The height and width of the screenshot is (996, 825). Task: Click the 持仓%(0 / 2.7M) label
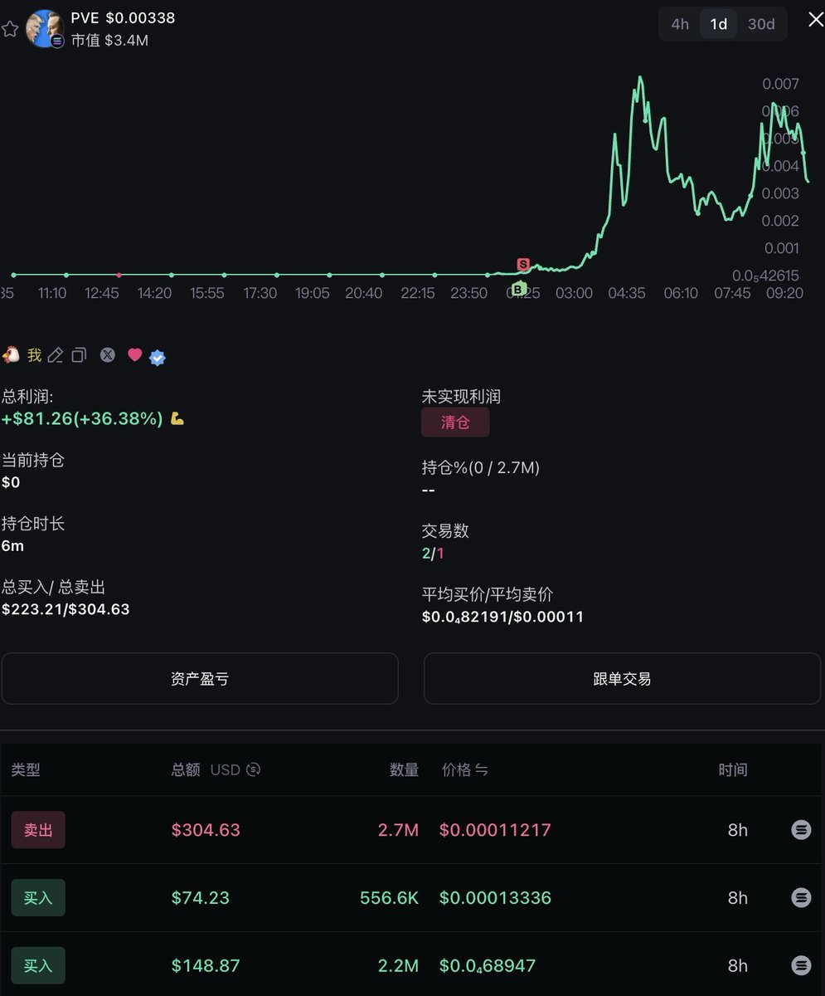481,467
